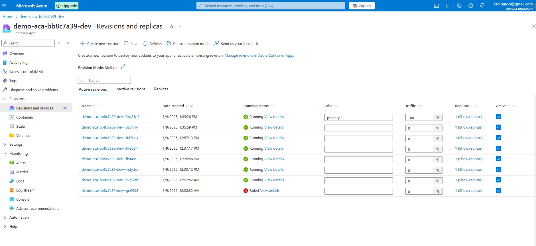Open Volumes in the sidebar
The image size is (536, 246).
[23, 135]
